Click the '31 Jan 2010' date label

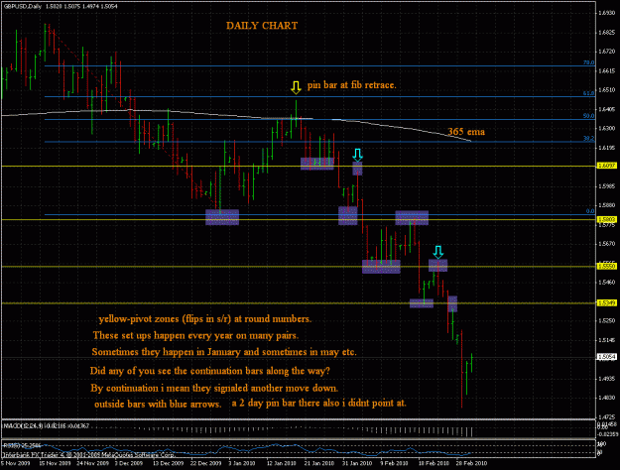point(357,463)
